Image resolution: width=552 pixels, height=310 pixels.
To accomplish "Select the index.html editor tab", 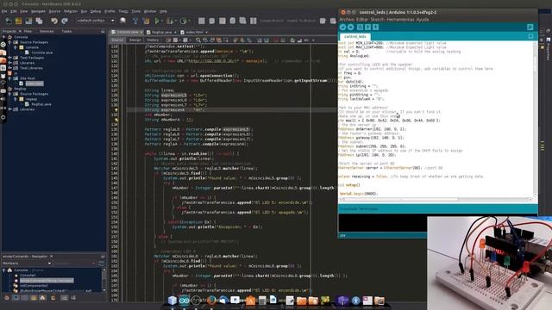I will tap(194, 32).
